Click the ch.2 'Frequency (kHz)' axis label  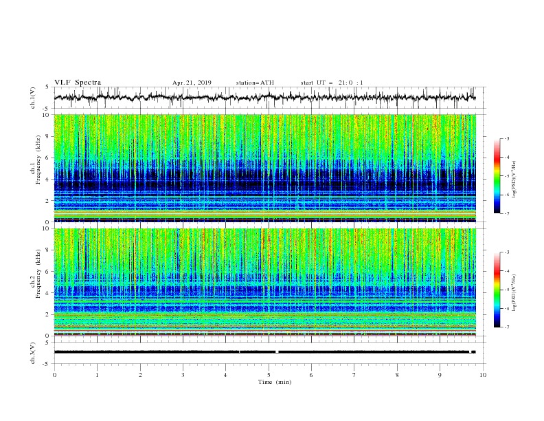coord(38,274)
